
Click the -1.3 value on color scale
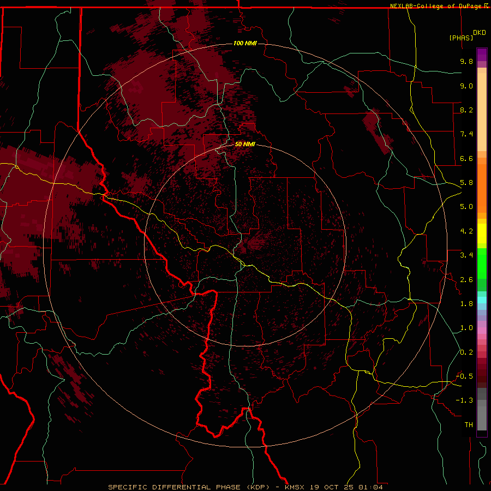pyautogui.click(x=465, y=400)
